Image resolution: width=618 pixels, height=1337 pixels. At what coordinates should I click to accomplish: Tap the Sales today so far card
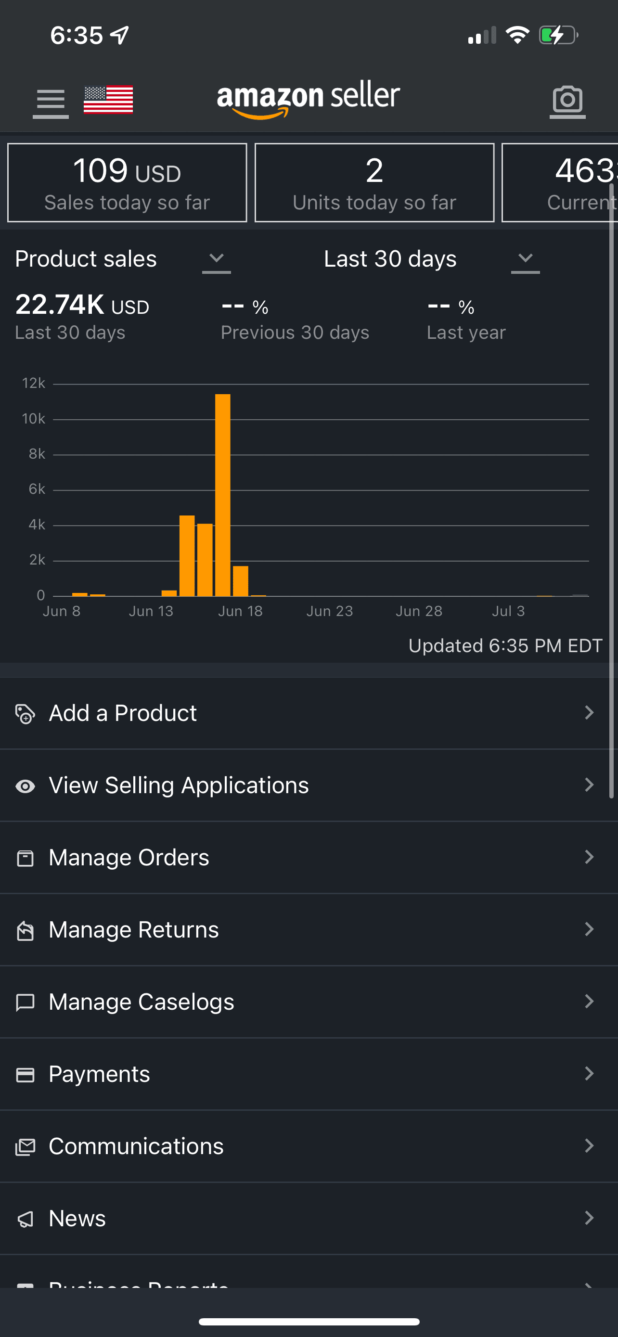point(127,183)
